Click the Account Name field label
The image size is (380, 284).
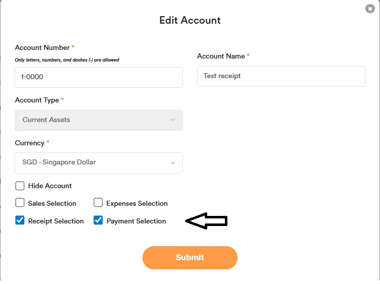[x=221, y=56]
